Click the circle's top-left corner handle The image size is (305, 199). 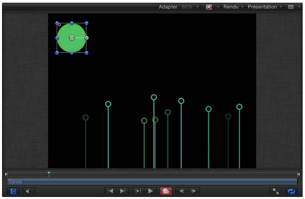(x=57, y=23)
